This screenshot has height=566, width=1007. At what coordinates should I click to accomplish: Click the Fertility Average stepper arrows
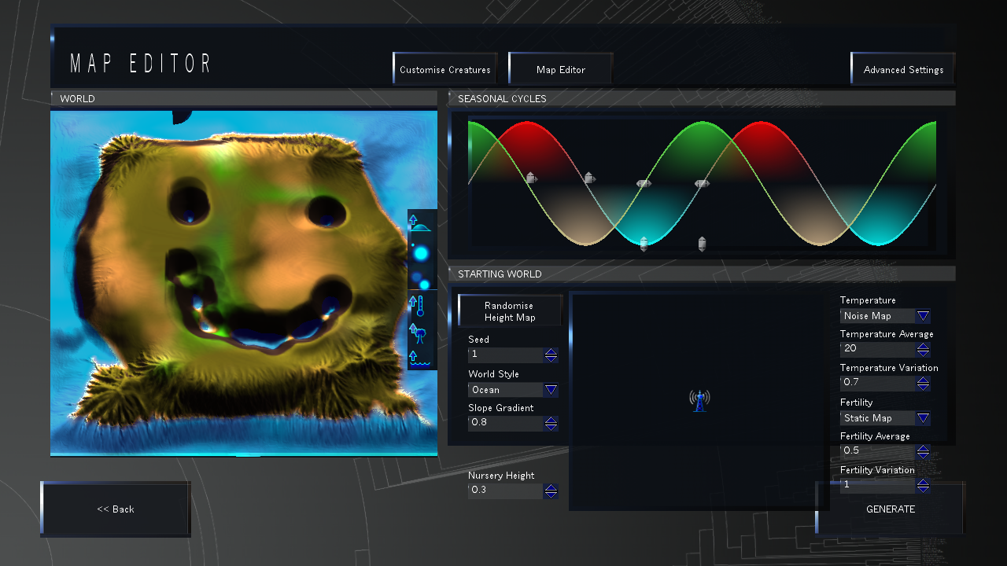point(924,451)
